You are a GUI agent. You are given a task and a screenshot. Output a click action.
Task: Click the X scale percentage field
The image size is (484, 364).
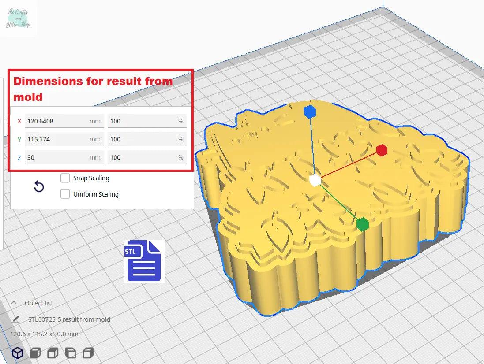coord(141,121)
